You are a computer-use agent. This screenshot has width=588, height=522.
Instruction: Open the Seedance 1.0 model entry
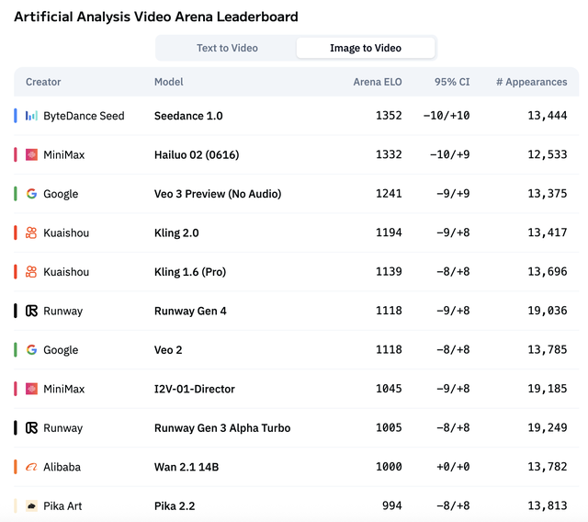[x=188, y=116]
